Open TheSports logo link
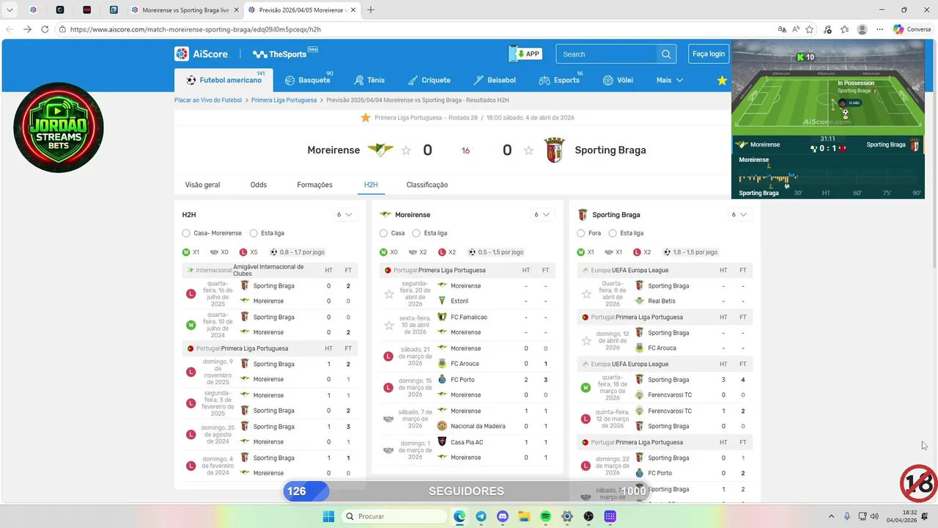Image resolution: width=938 pixels, height=528 pixels. (284, 54)
